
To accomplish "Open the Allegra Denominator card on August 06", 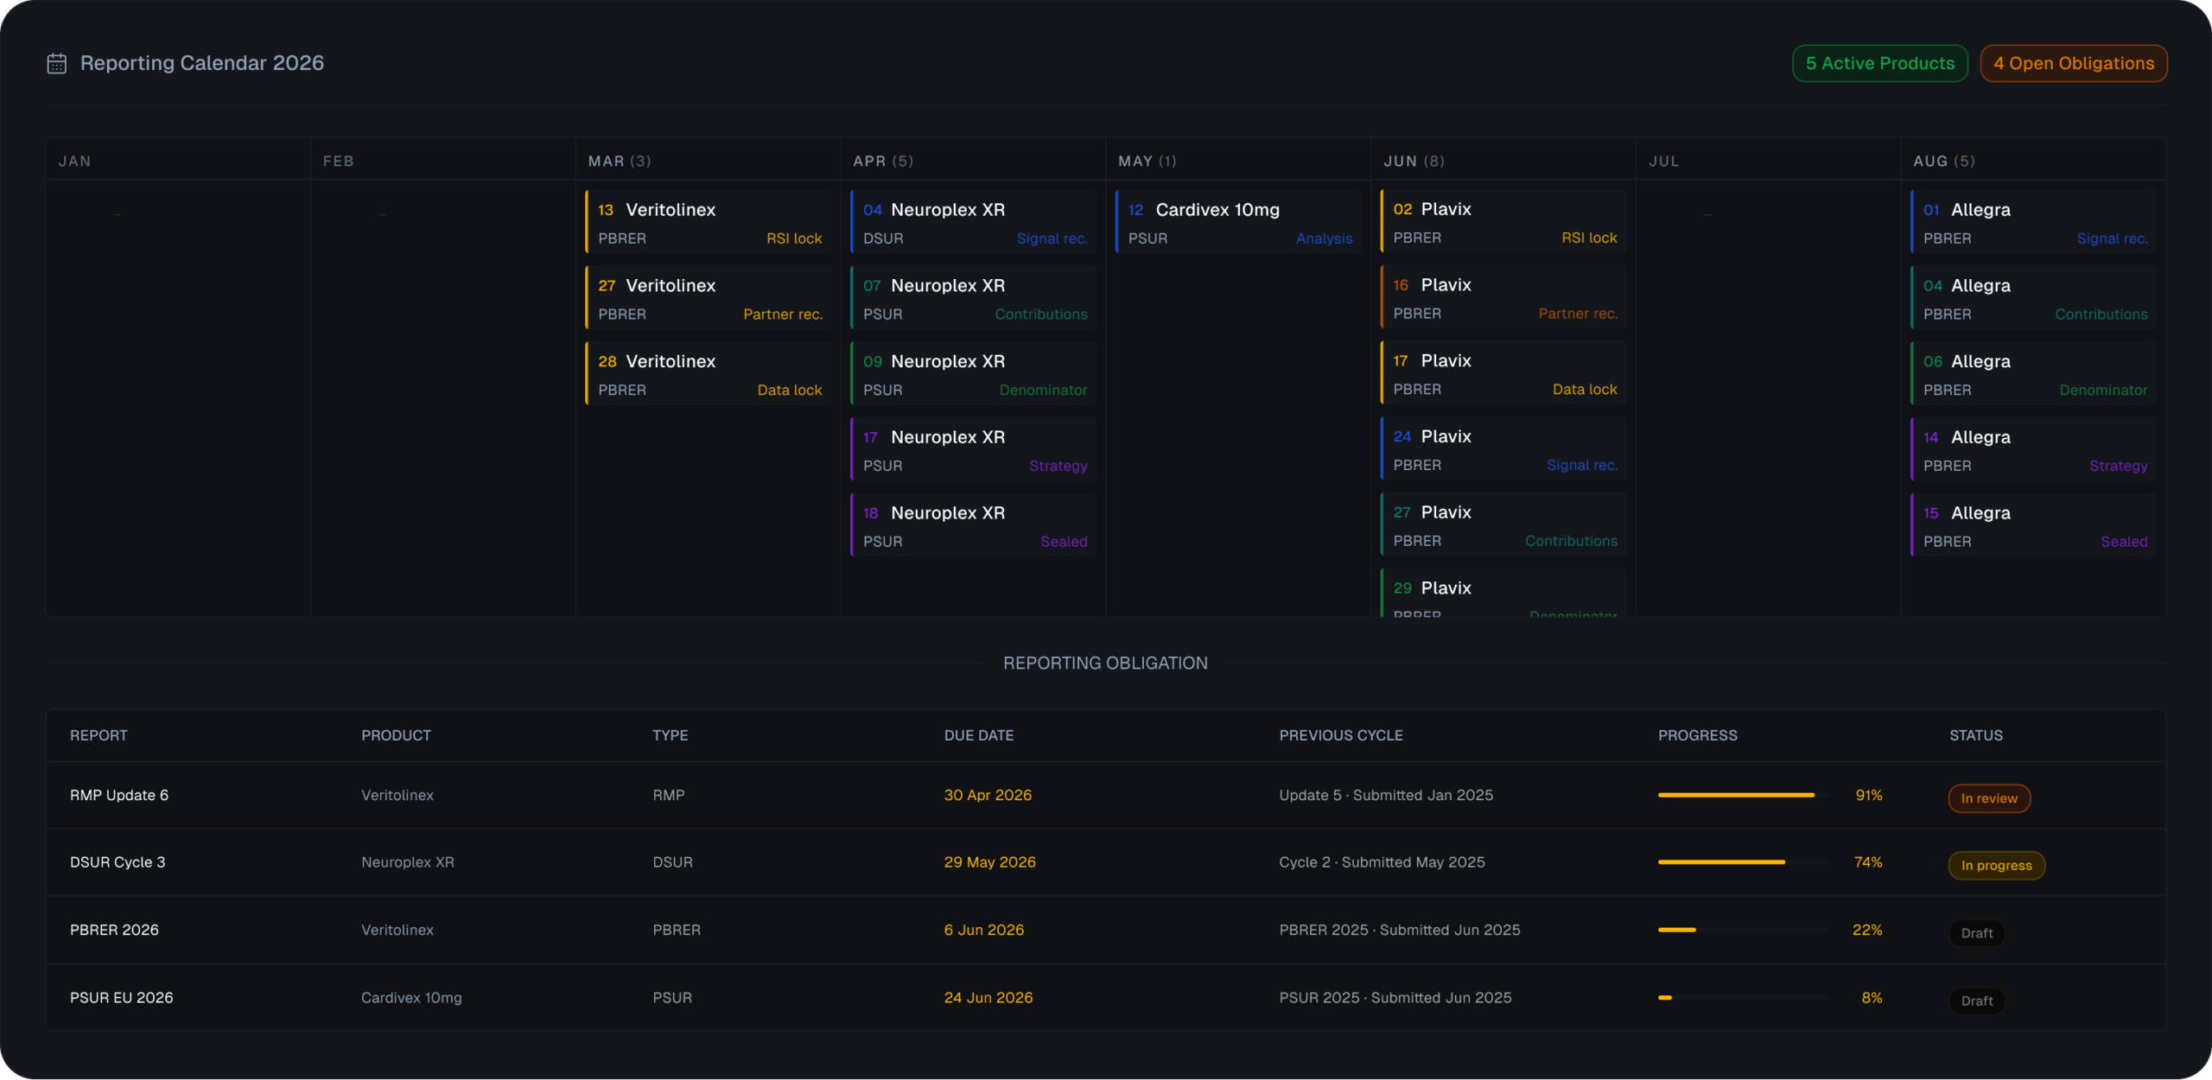I will tap(2034, 374).
